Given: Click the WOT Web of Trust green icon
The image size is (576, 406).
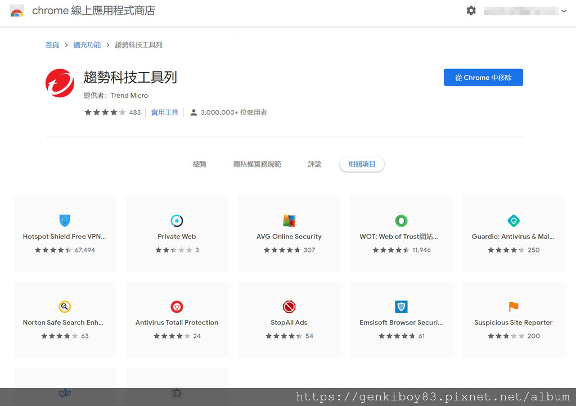Looking at the screenshot, I should [401, 220].
